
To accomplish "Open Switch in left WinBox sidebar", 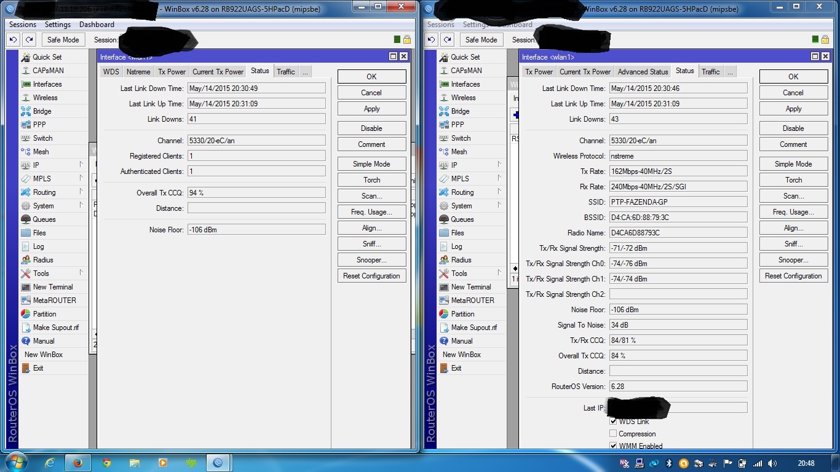I will (42, 138).
